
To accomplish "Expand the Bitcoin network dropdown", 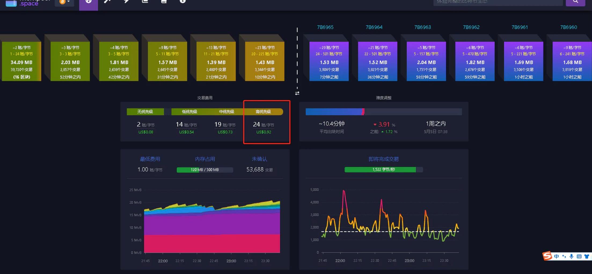I will (64, 2).
